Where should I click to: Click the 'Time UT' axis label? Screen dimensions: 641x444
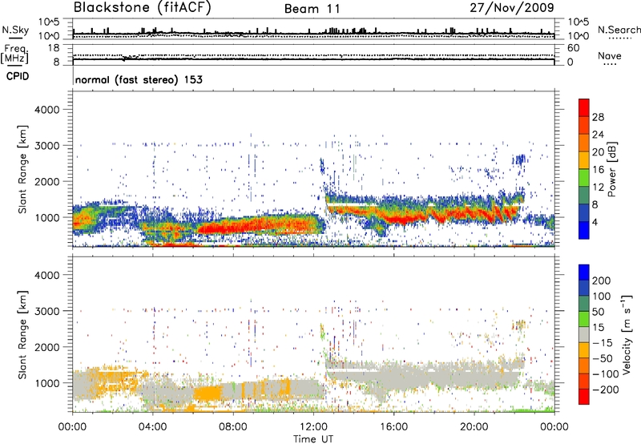(313, 439)
